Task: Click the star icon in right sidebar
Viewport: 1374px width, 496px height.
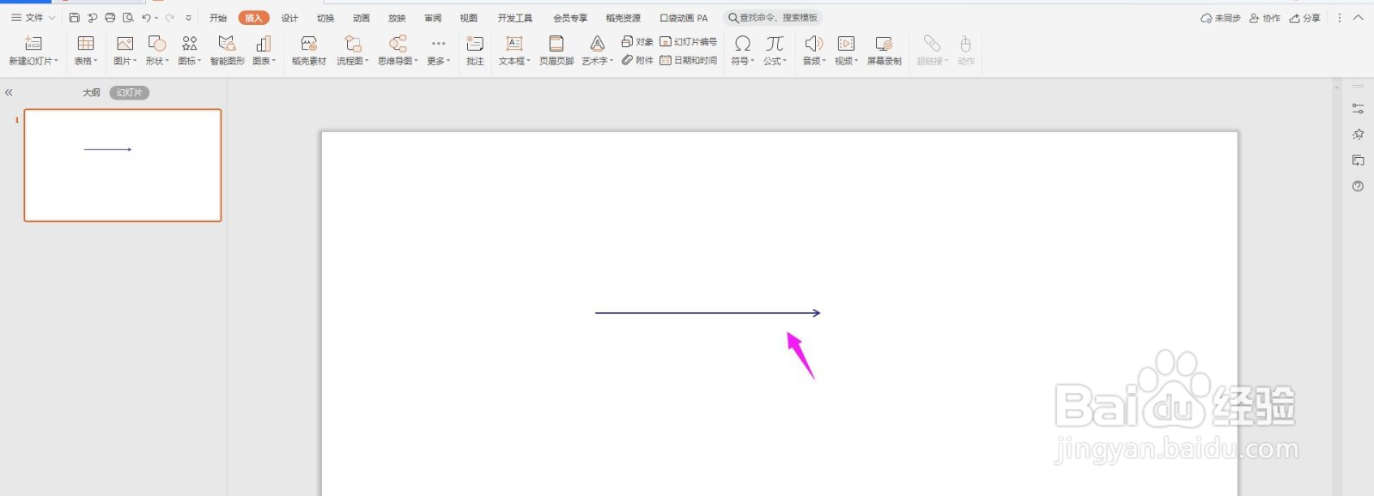Action: coord(1358,135)
